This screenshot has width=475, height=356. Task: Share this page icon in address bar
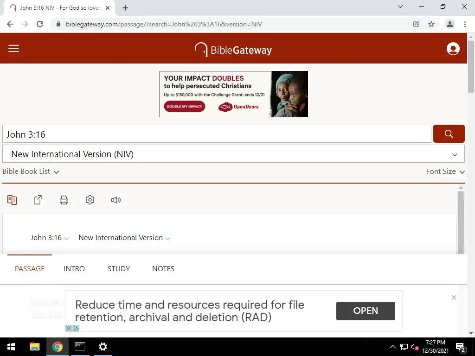[417, 24]
